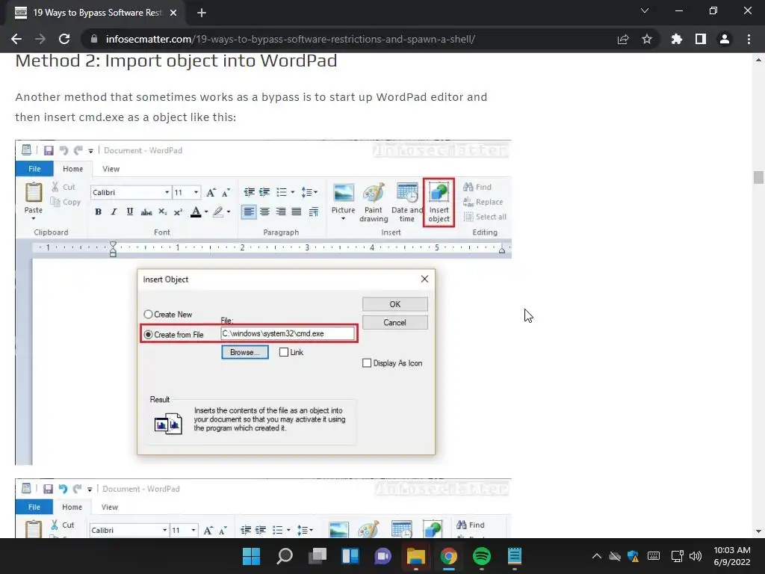Click the Paint drawing icon
765x574 pixels.
click(x=374, y=203)
